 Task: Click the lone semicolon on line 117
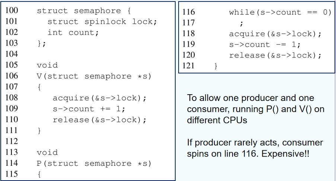coord(241,23)
